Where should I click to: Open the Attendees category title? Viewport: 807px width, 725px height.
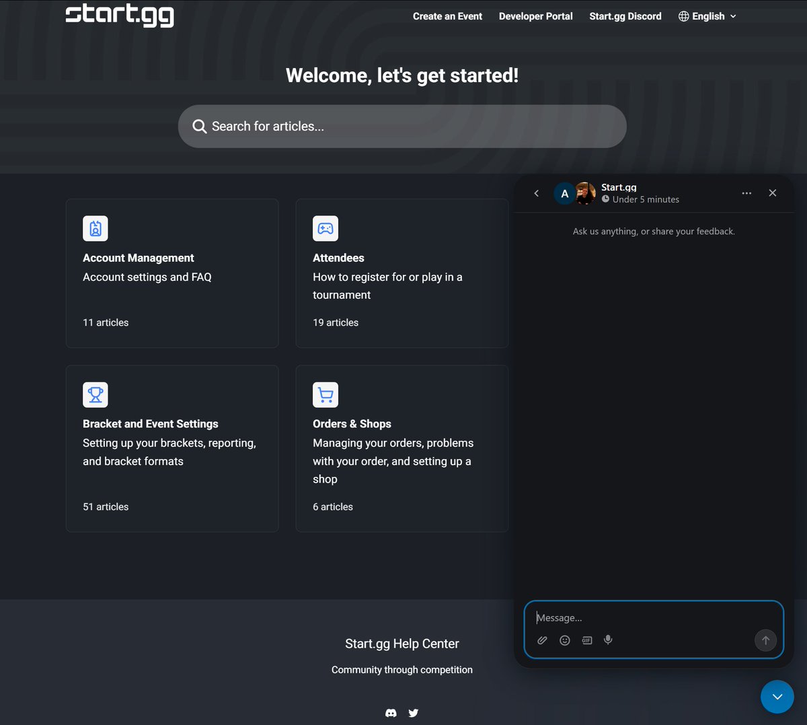click(338, 258)
